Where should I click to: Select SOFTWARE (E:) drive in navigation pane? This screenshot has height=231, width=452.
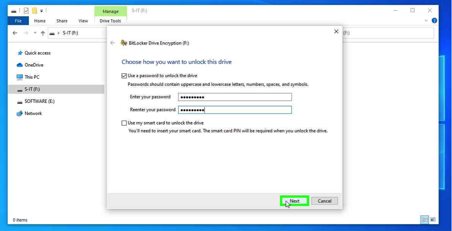pos(39,102)
